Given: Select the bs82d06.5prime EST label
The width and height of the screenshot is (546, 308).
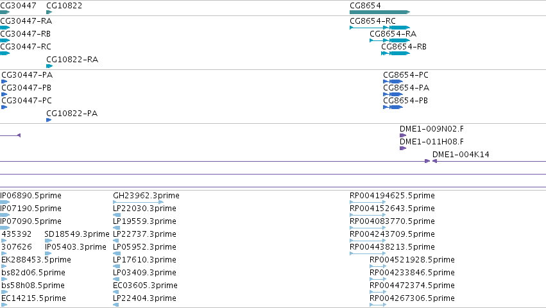Looking at the screenshot, I should [33, 273].
